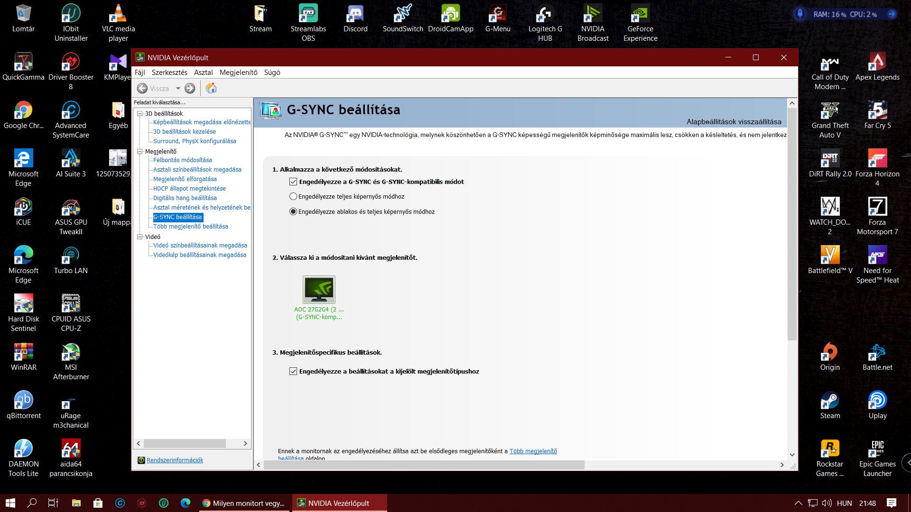The image size is (911, 512).
Task: Open iCUE desktop shortcut
Action: coord(23,212)
